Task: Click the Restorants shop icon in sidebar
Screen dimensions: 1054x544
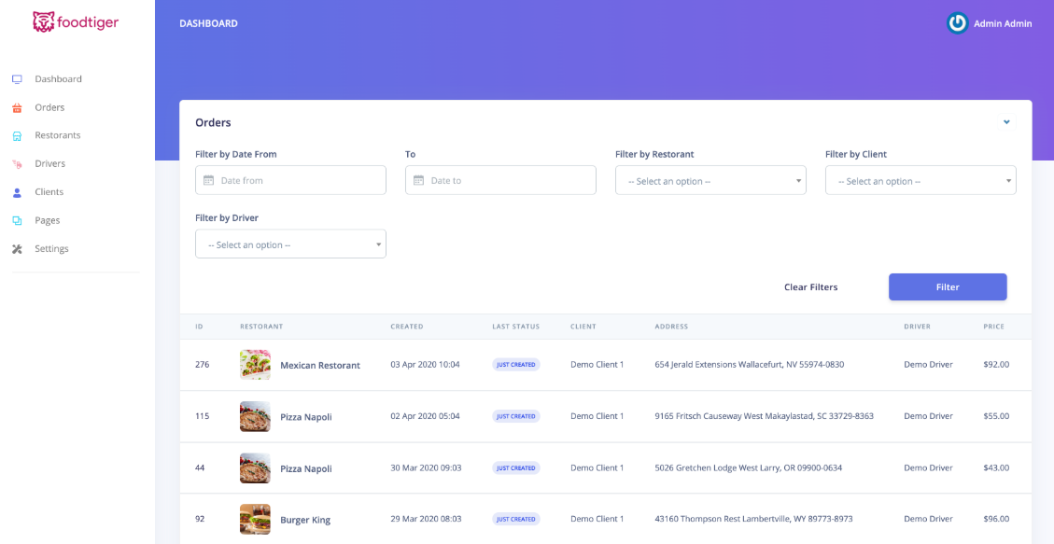Action: tap(17, 136)
